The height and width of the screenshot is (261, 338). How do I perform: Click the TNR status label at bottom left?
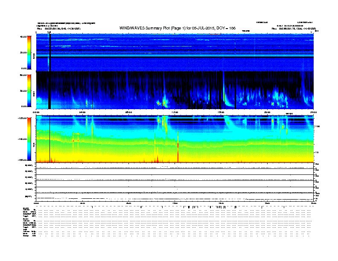25,229
